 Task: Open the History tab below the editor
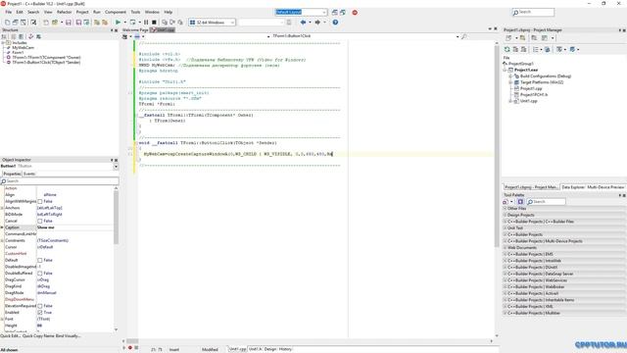coord(285,349)
